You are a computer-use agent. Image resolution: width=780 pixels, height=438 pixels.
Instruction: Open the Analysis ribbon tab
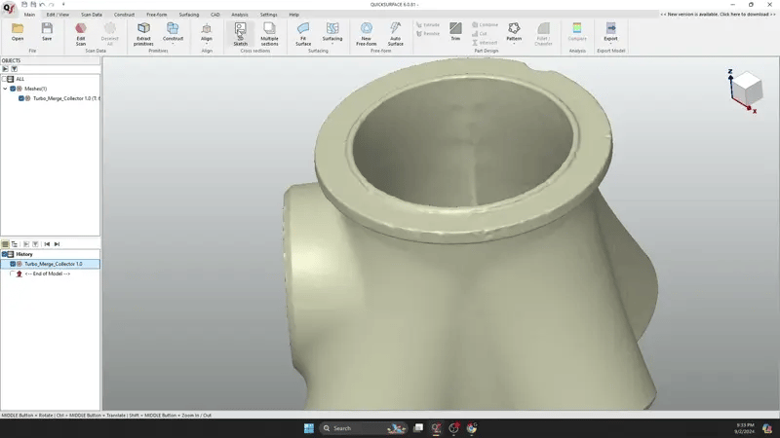239,15
